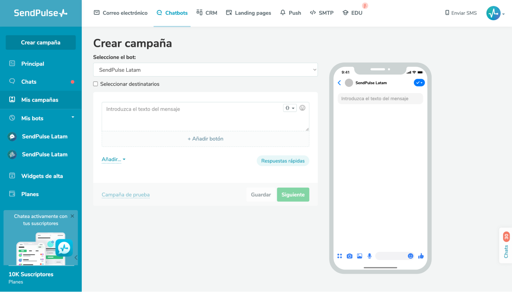Click the Mis bots icon

tap(12, 118)
